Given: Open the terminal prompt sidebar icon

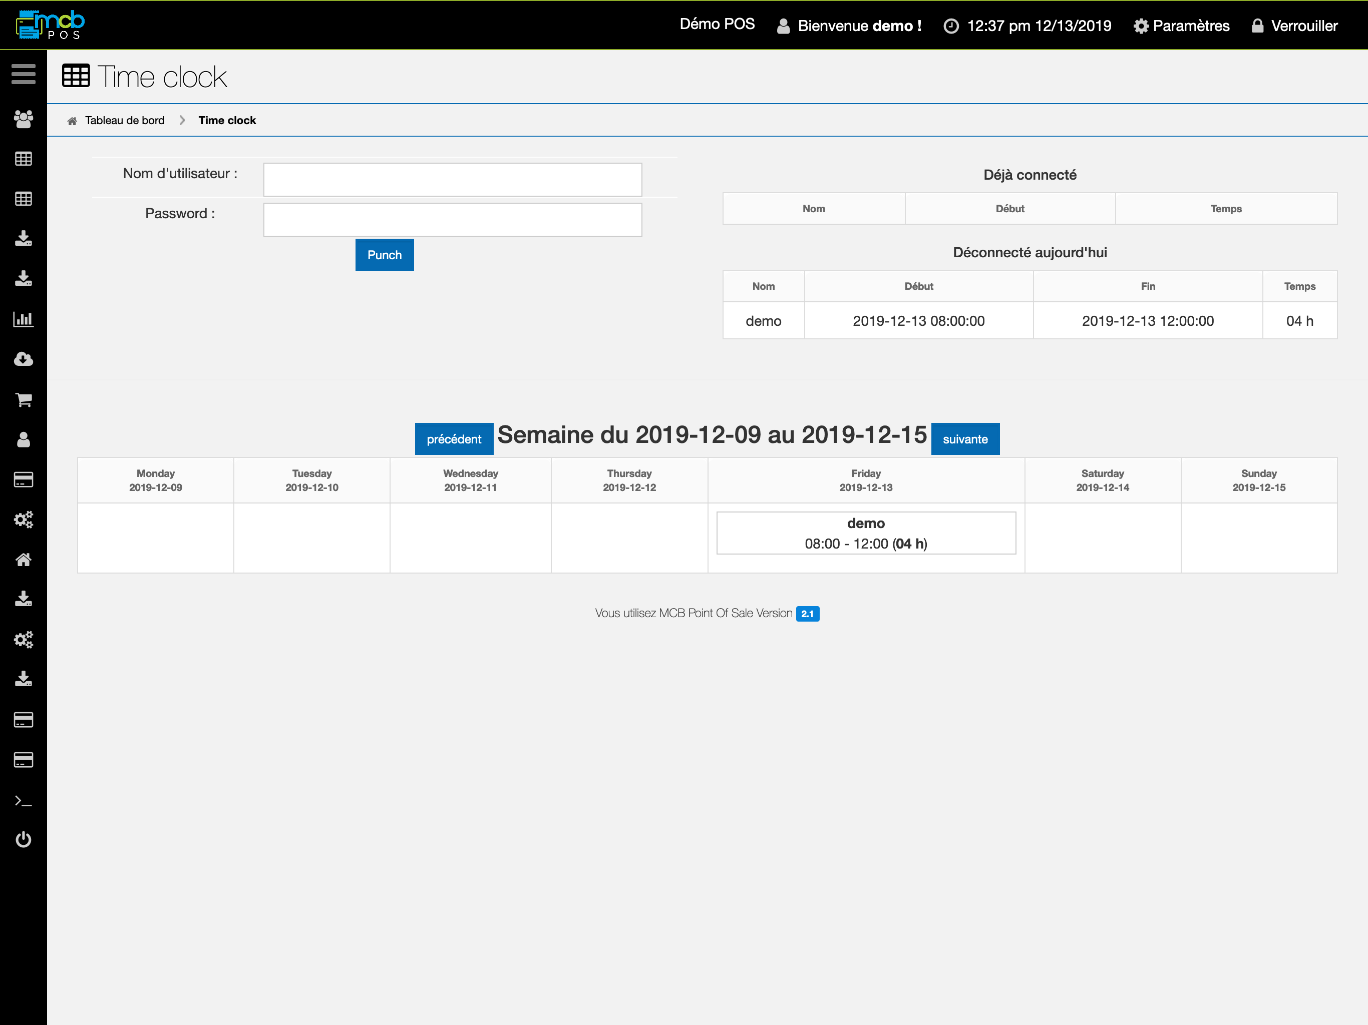Looking at the screenshot, I should pyautogui.click(x=24, y=801).
